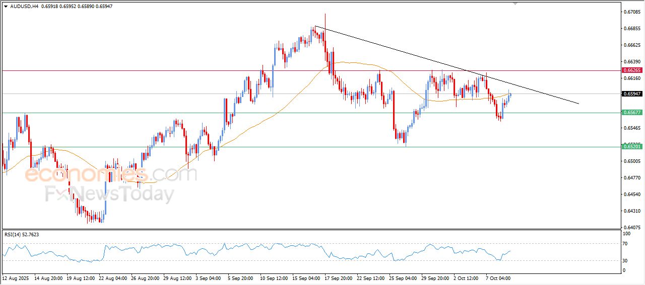Select the red 0.66265 resistance price tag
The height and width of the screenshot is (285, 645).
click(x=631, y=71)
